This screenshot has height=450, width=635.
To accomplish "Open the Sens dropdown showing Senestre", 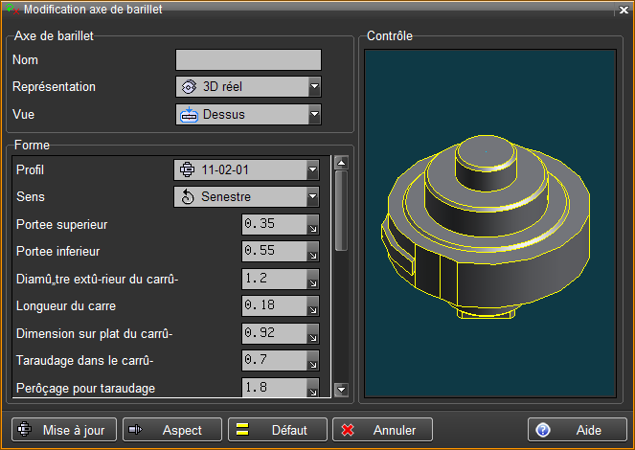I will tap(247, 197).
